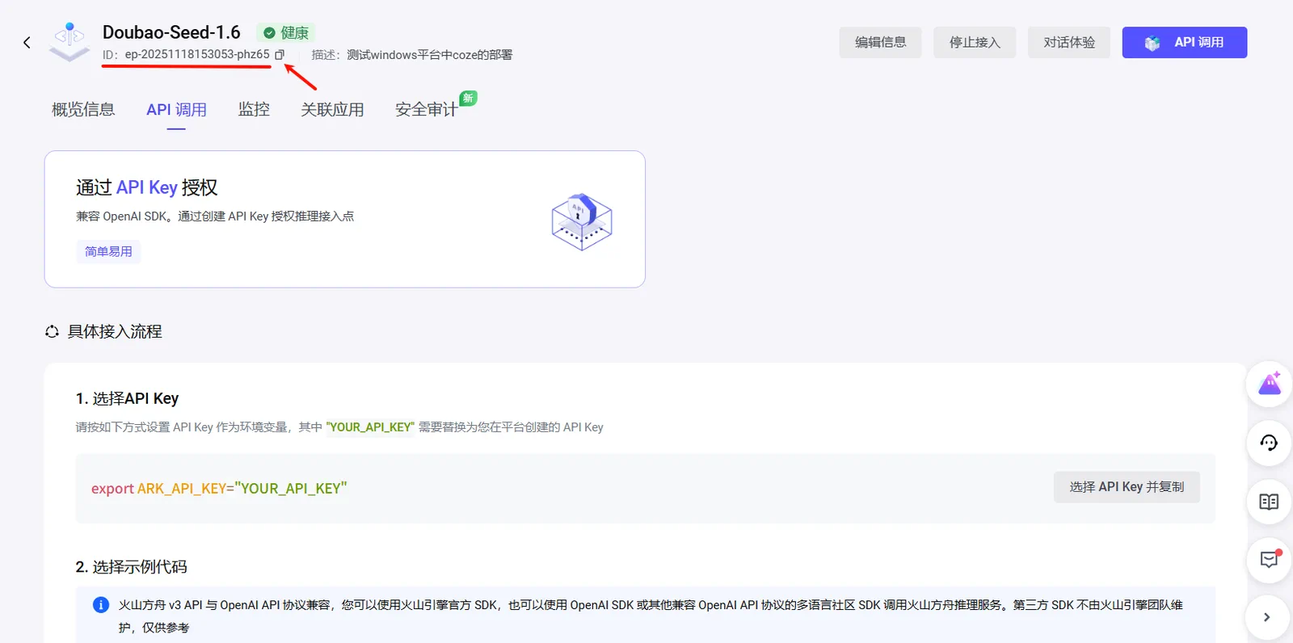Click the Doubao-Seed-1.6 title text
This screenshot has height=643, width=1293.
tap(171, 32)
